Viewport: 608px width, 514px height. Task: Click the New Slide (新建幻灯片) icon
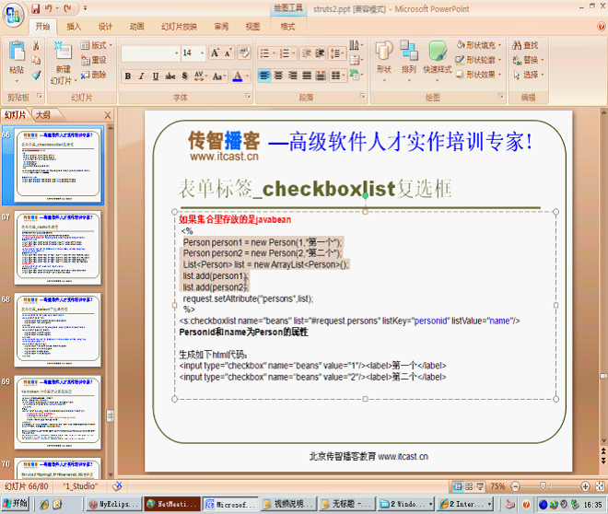[x=64, y=52]
